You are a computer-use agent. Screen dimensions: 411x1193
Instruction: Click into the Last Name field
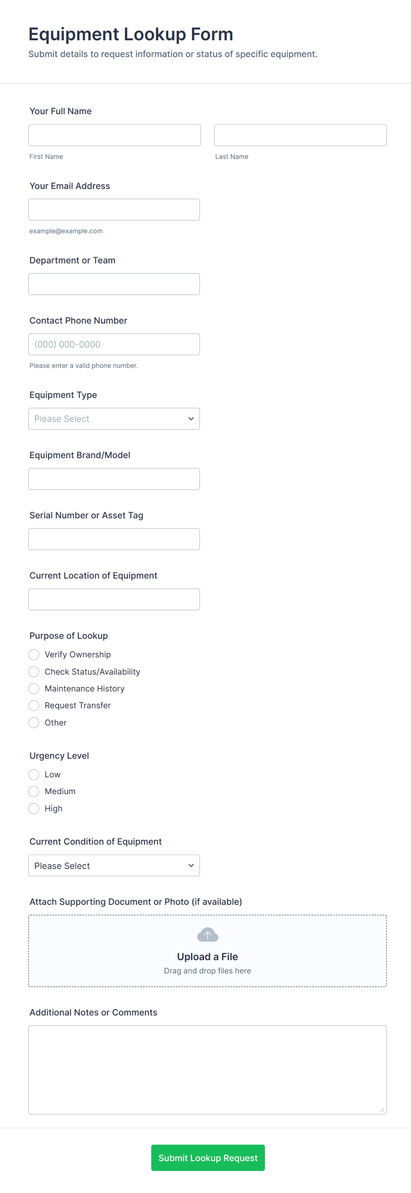tap(300, 135)
